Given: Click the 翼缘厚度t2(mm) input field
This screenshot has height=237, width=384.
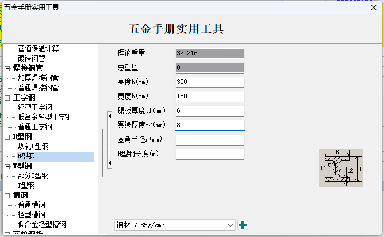Looking at the screenshot, I should [x=210, y=125].
